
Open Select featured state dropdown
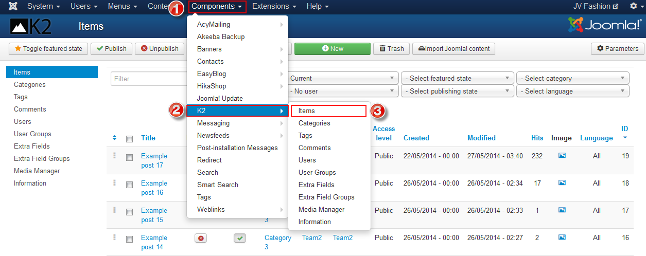[457, 78]
